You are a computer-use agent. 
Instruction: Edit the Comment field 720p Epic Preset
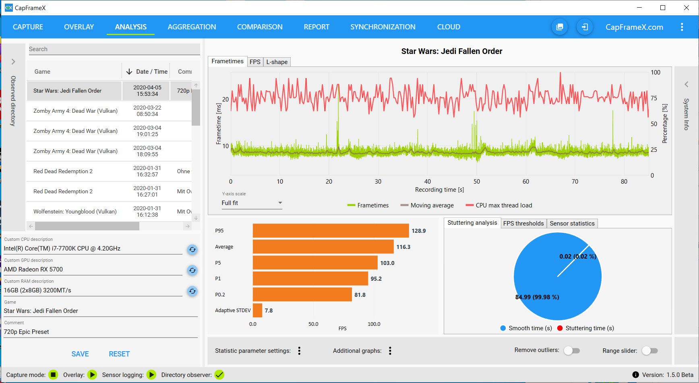point(101,332)
